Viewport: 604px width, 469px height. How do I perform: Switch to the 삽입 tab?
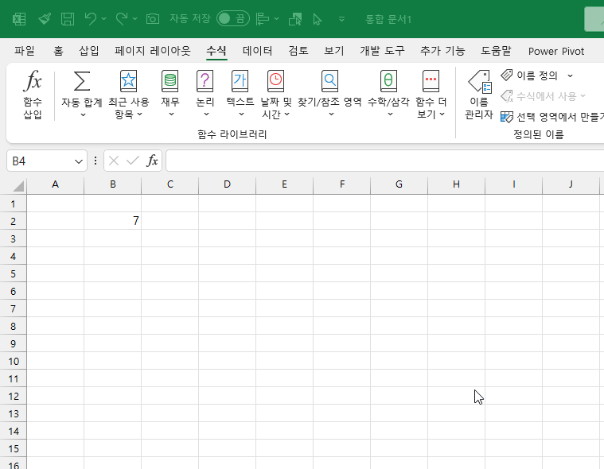pyautogui.click(x=89, y=51)
